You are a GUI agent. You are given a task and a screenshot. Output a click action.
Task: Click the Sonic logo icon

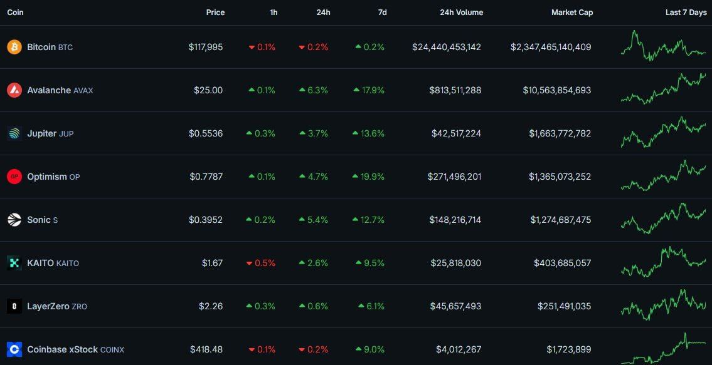click(14, 220)
